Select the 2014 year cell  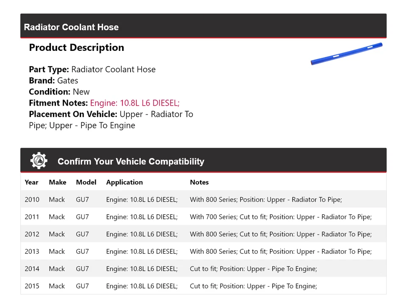click(32, 269)
